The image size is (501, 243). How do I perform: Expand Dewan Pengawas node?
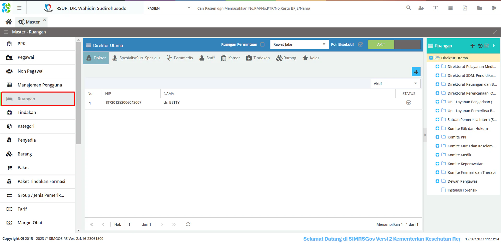437,181
